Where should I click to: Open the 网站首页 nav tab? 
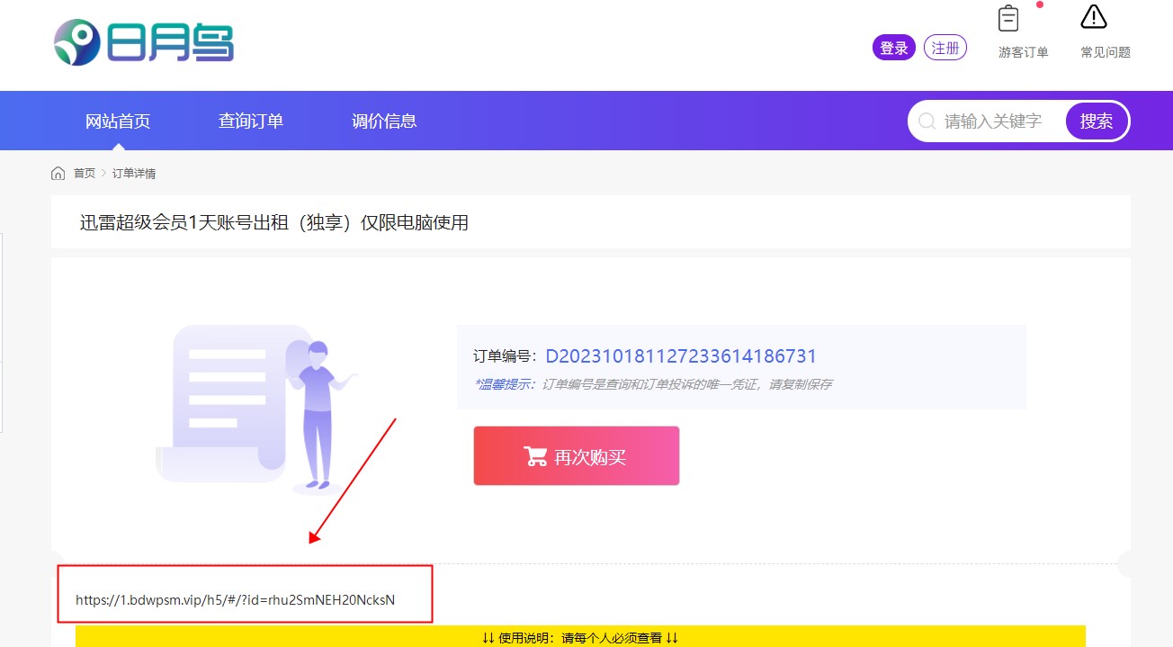[x=118, y=121]
